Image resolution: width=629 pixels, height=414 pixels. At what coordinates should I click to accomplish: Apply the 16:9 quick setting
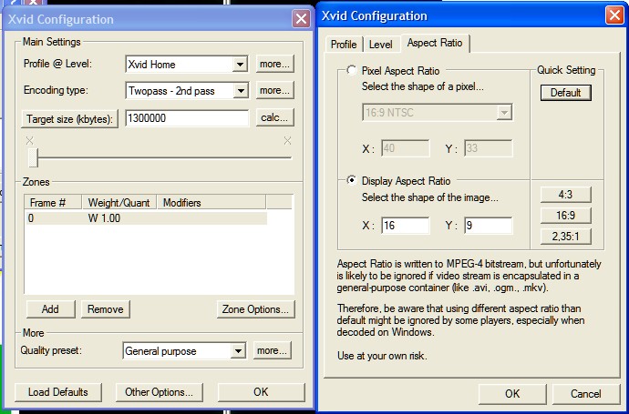coord(565,216)
